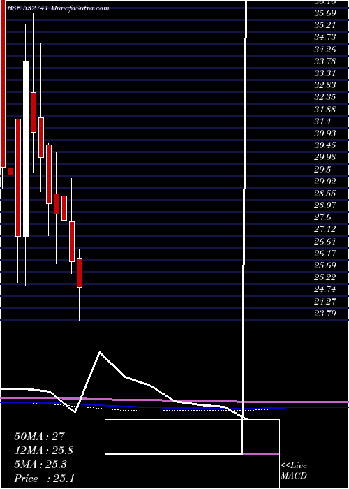Click the last red candlestick near 25.22

(x=80, y=273)
